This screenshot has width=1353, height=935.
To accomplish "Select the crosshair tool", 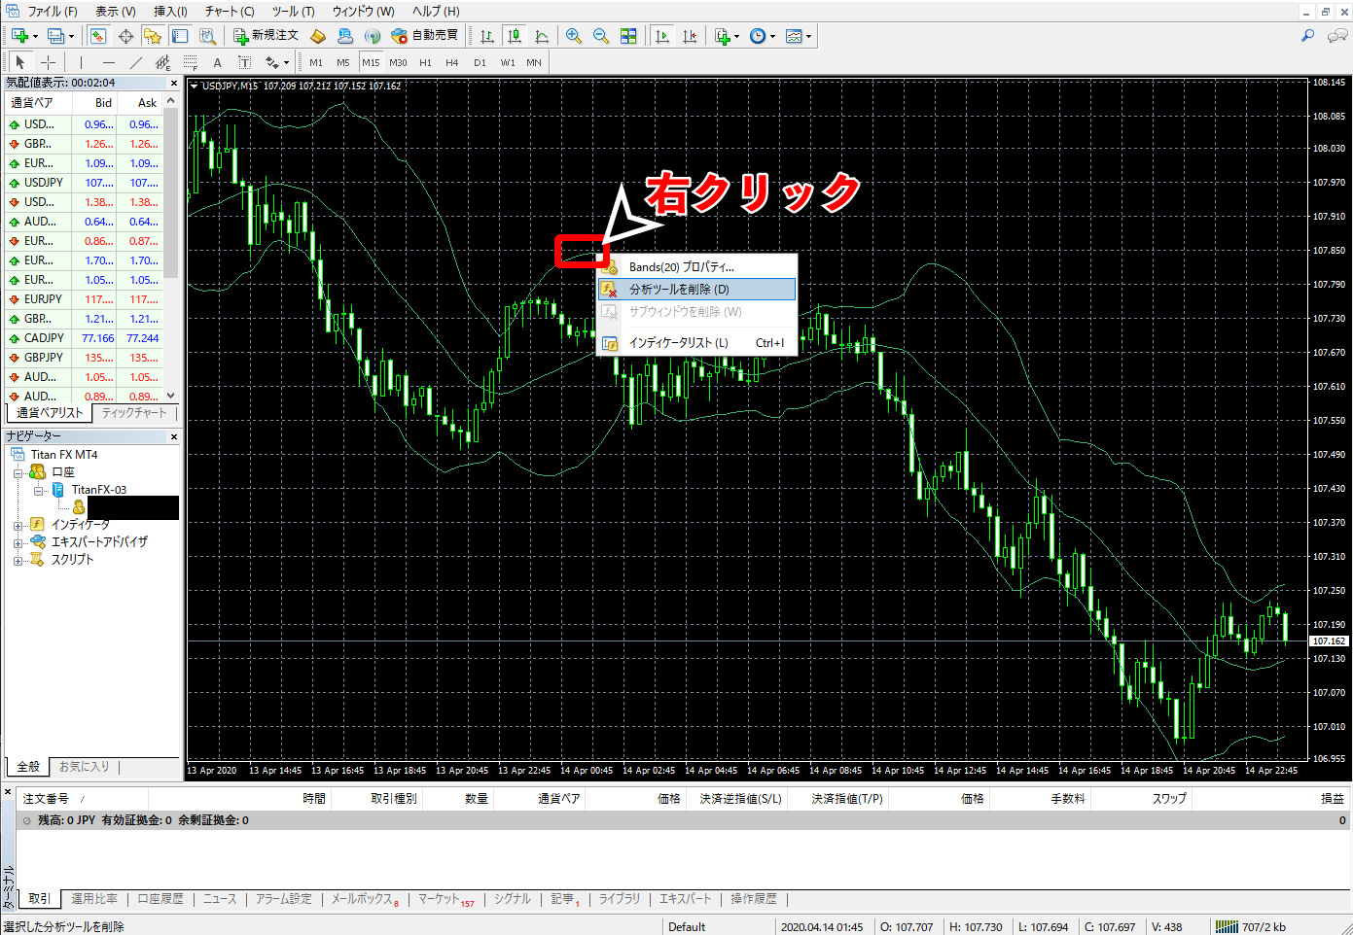I will click(48, 62).
